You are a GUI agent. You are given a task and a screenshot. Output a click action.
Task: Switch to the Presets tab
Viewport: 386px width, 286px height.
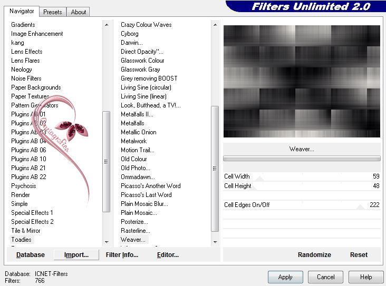[x=52, y=12]
